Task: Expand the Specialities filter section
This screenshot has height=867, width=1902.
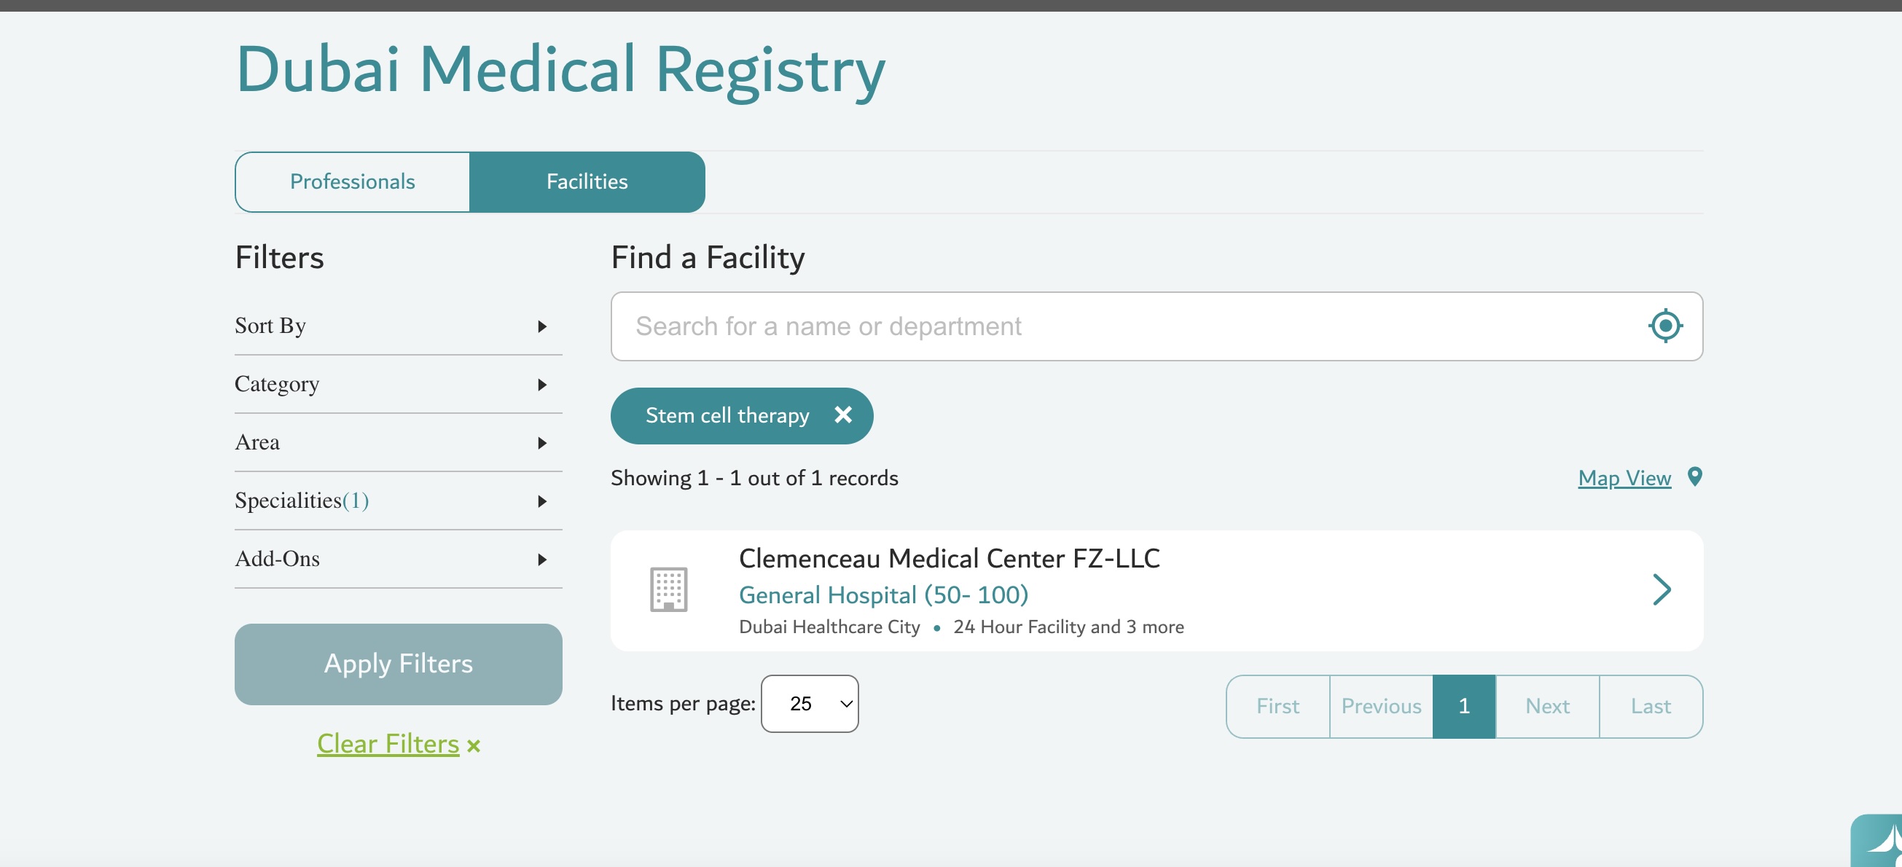Action: [398, 501]
